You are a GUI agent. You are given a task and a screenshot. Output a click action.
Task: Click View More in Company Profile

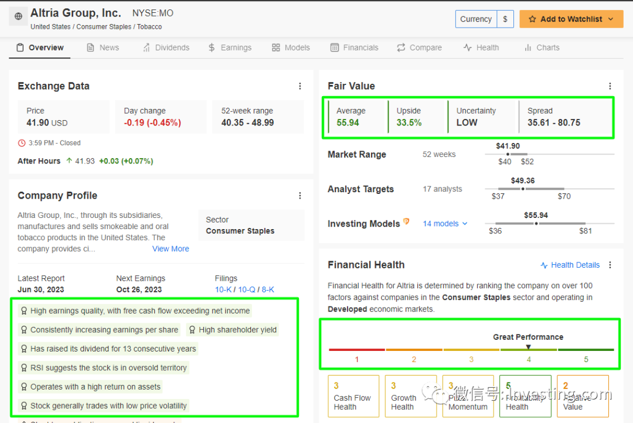pyautogui.click(x=171, y=248)
